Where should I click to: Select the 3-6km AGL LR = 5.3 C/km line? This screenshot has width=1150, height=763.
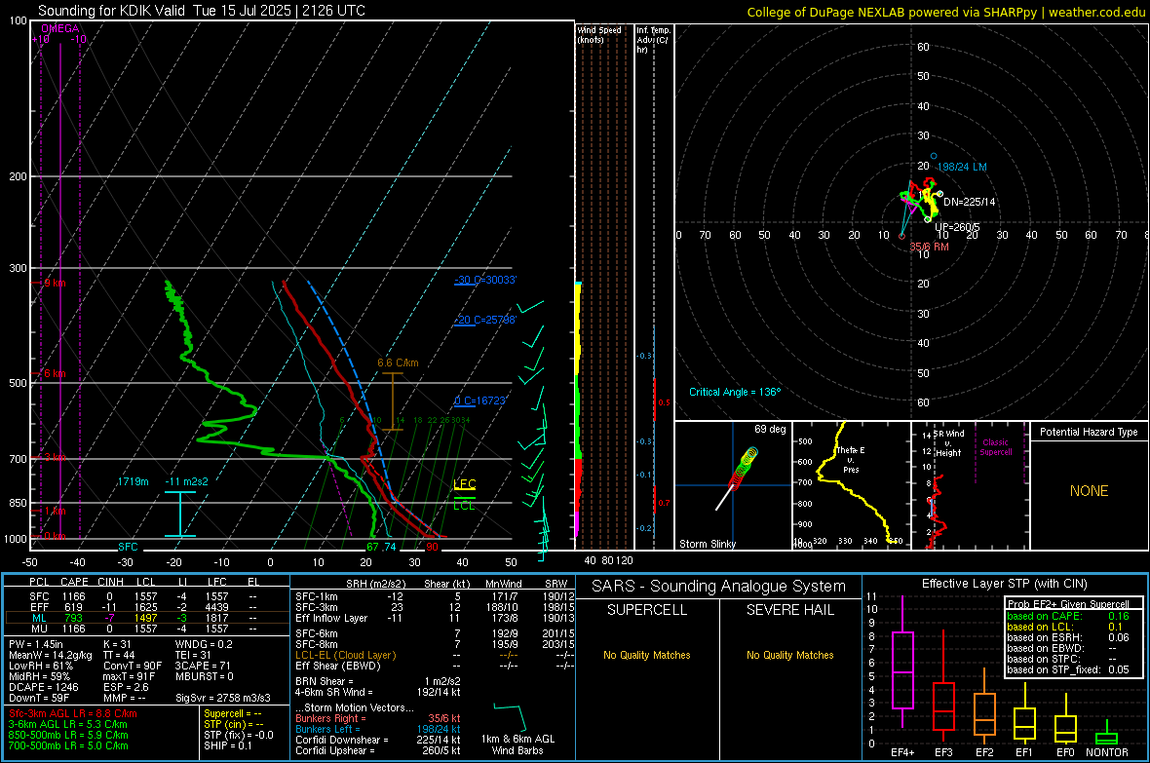click(68, 724)
